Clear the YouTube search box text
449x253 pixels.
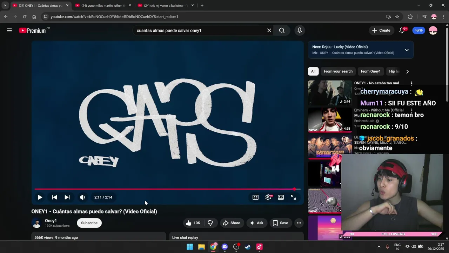click(x=269, y=31)
